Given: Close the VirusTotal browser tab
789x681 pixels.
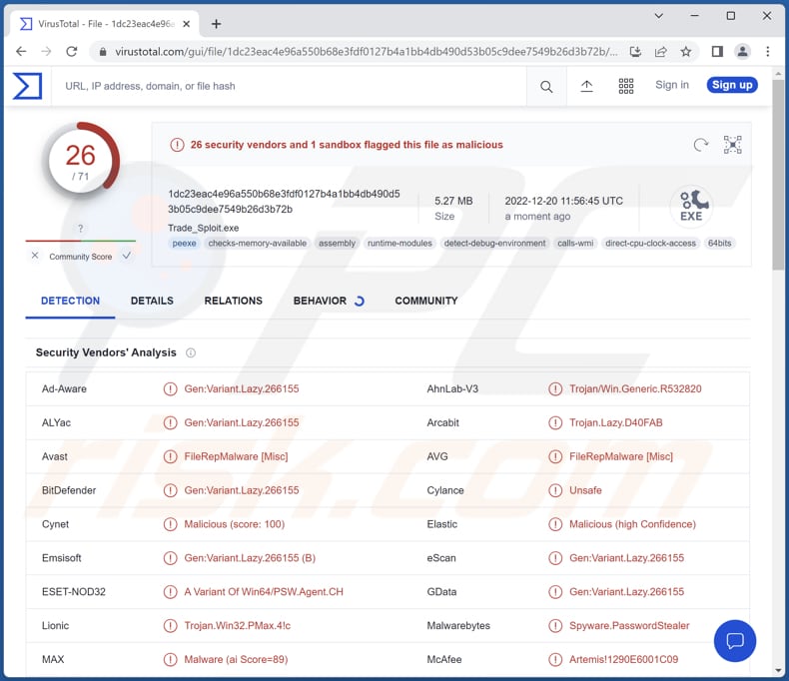Looking at the screenshot, I should [186, 24].
